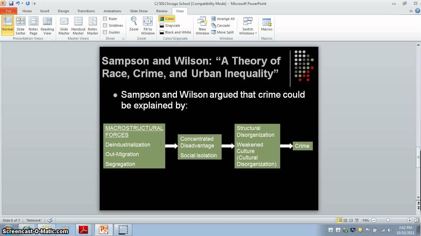
Task: Start Slide Show from status bar
Action: pos(357,220)
